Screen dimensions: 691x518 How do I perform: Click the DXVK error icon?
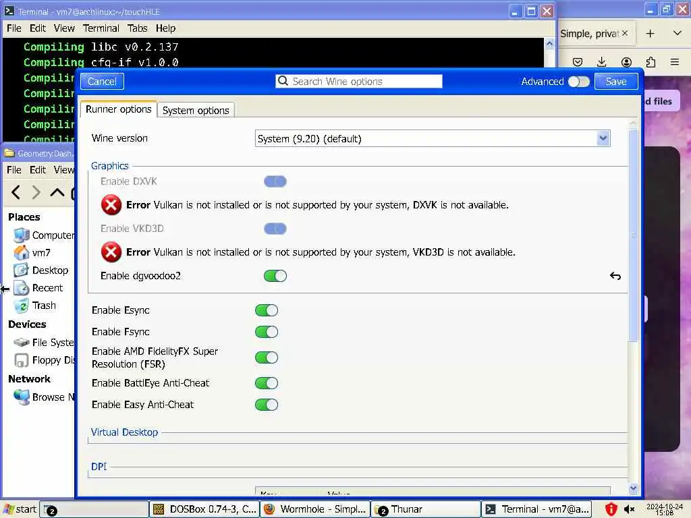point(111,205)
